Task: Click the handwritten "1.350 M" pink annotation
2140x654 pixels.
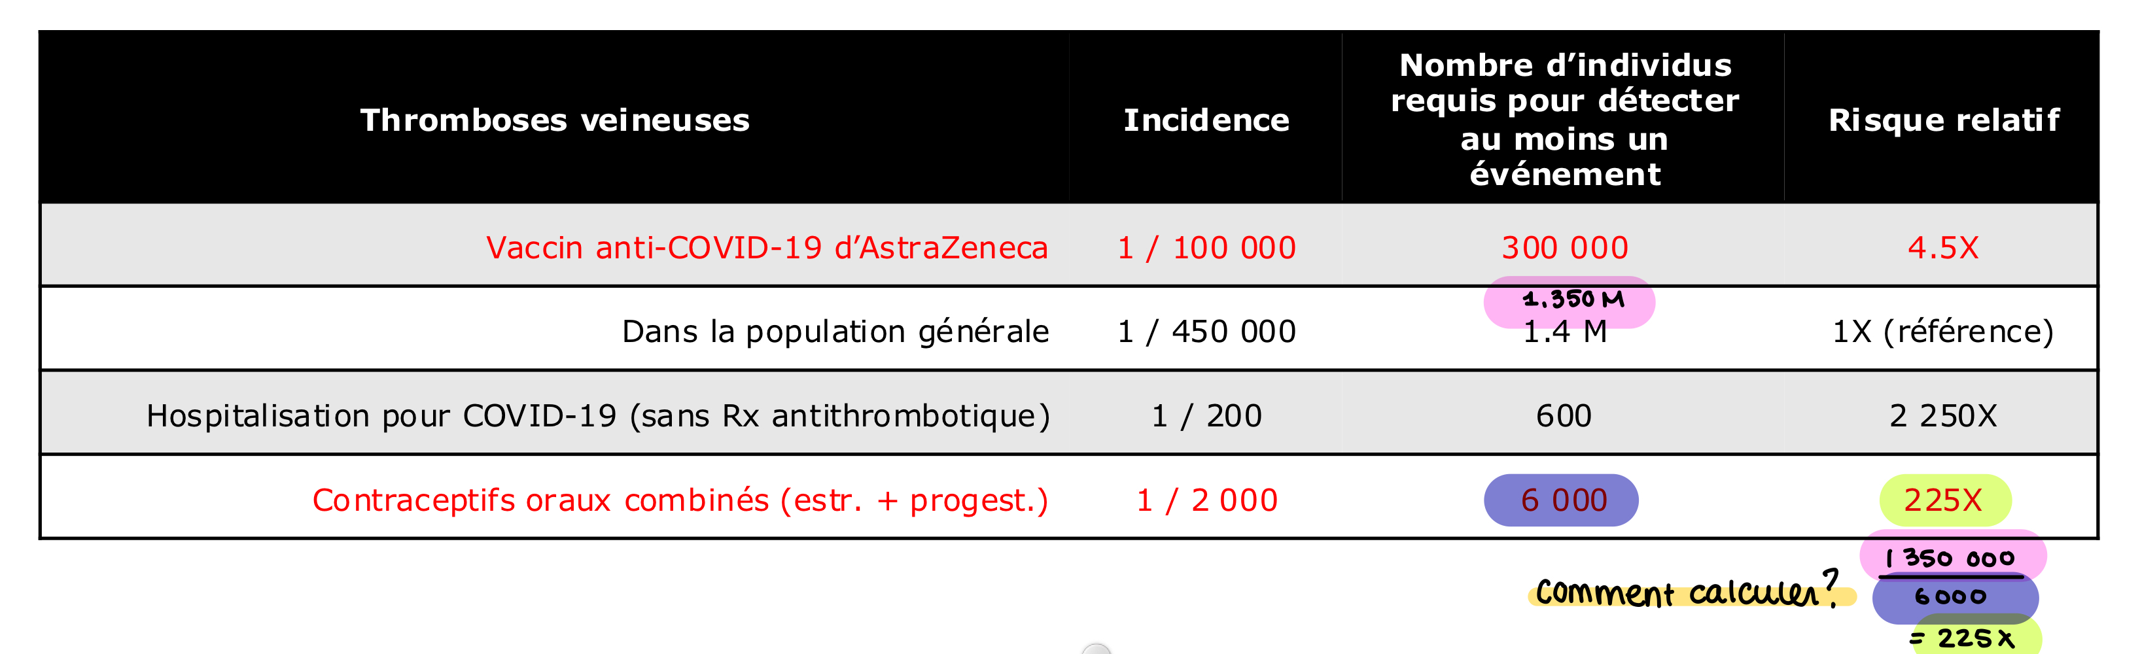Action: (x=1573, y=299)
